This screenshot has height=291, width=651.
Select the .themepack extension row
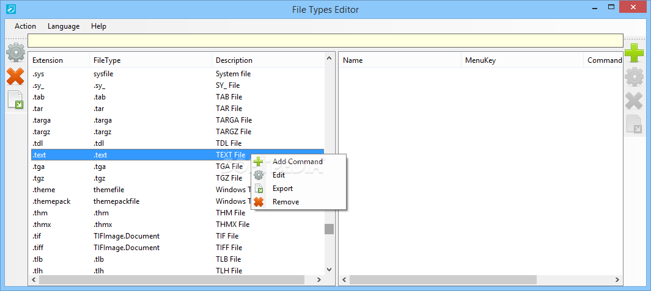tap(141, 201)
